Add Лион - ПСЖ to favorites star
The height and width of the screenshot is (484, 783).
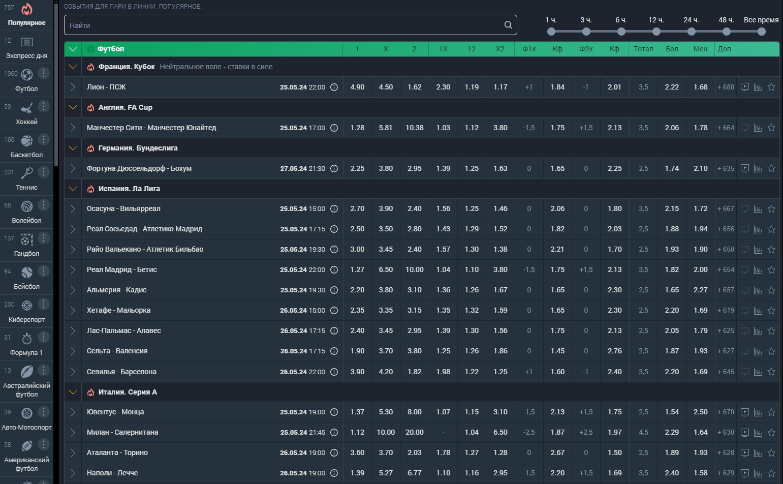tap(771, 87)
